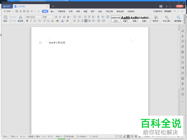This screenshot has height=140, width=187.
Task: Open the Developer Tools (开发工具) tab
Action: pos(109,11)
